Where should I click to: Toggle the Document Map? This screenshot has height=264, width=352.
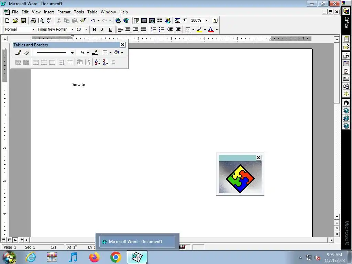[x=177, y=21]
